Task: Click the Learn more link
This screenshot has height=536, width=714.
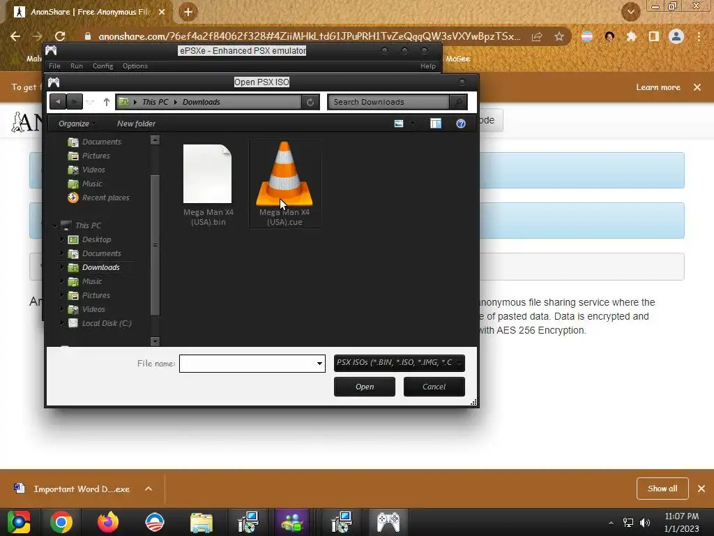Action: point(658,87)
